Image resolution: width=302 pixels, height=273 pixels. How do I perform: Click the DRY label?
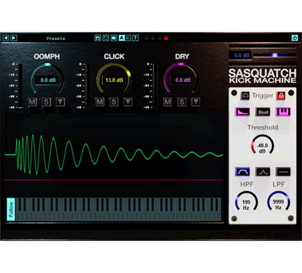tap(182, 57)
